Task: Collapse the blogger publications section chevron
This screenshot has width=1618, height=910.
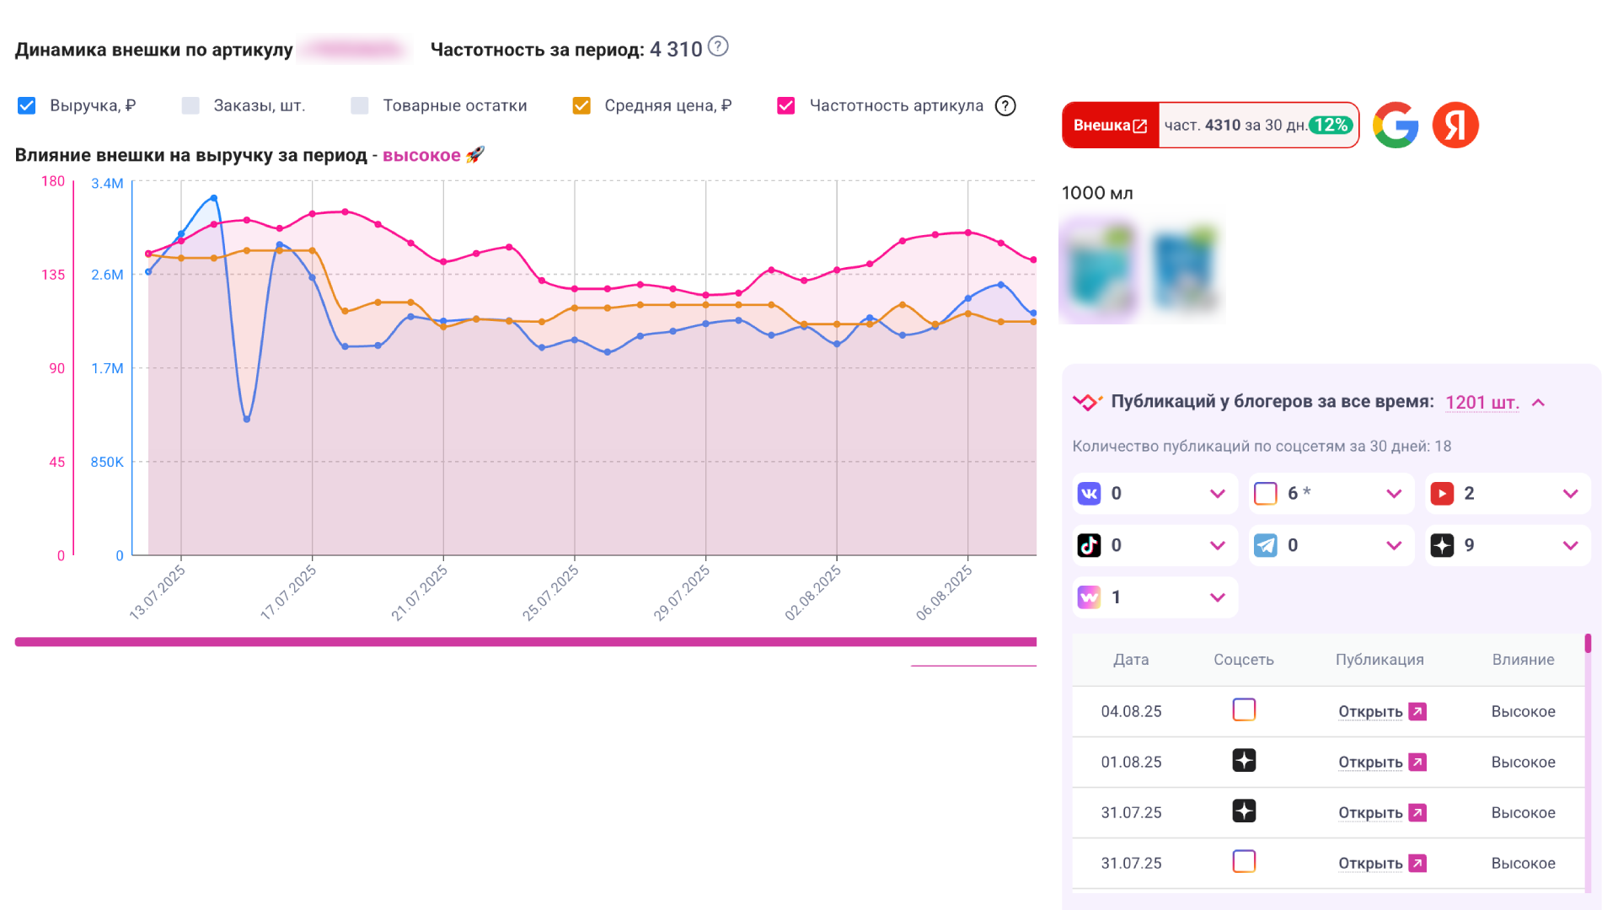Action: pyautogui.click(x=1538, y=403)
